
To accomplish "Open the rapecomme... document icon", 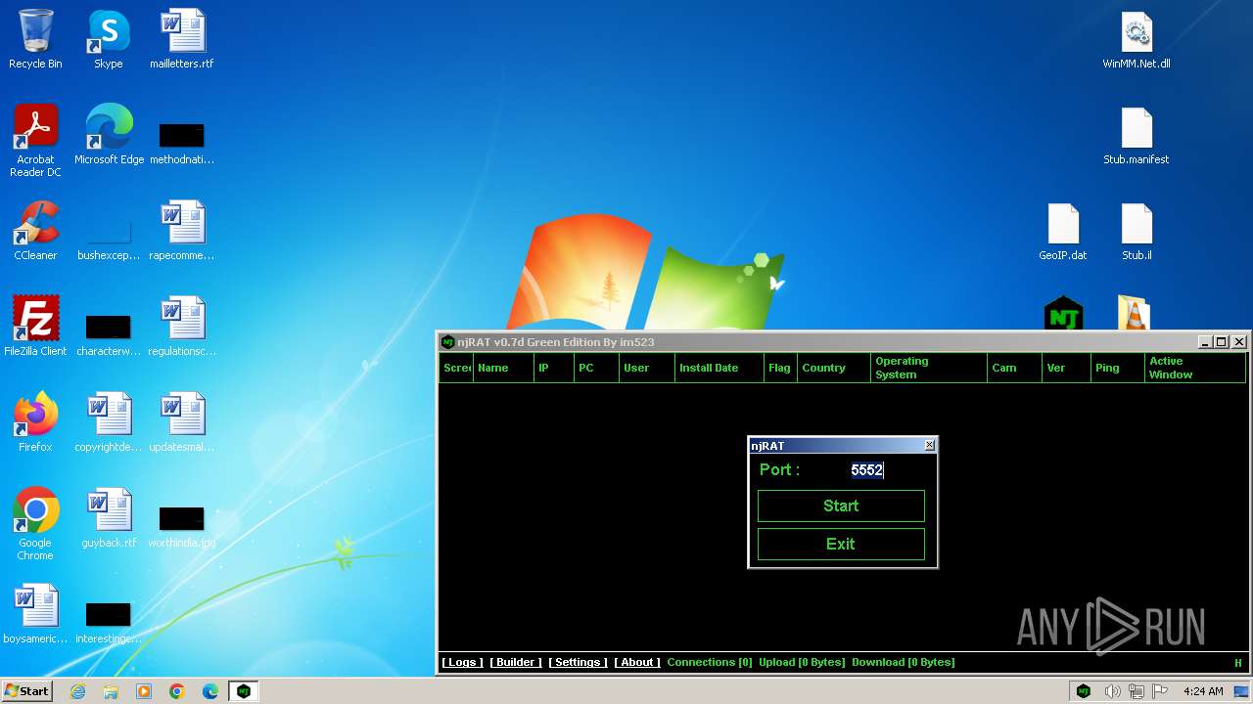I will (x=182, y=231).
